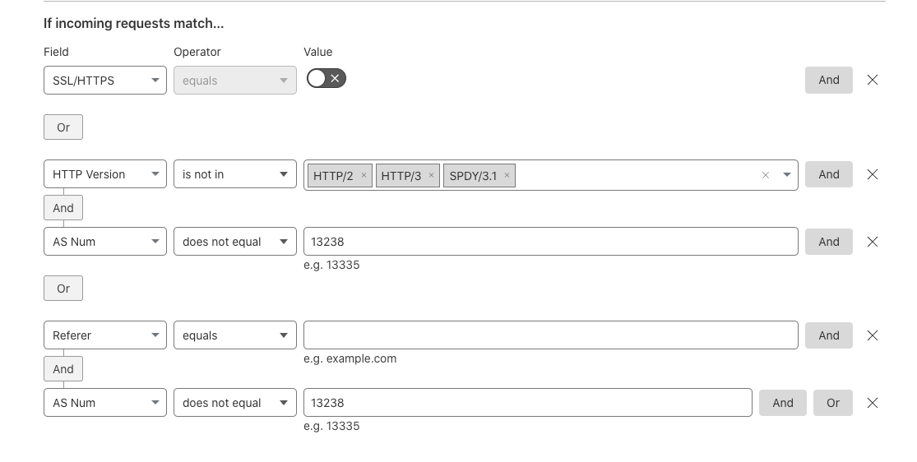
Task: Change the Referer 'equals' operator dropdown
Action: coord(235,335)
